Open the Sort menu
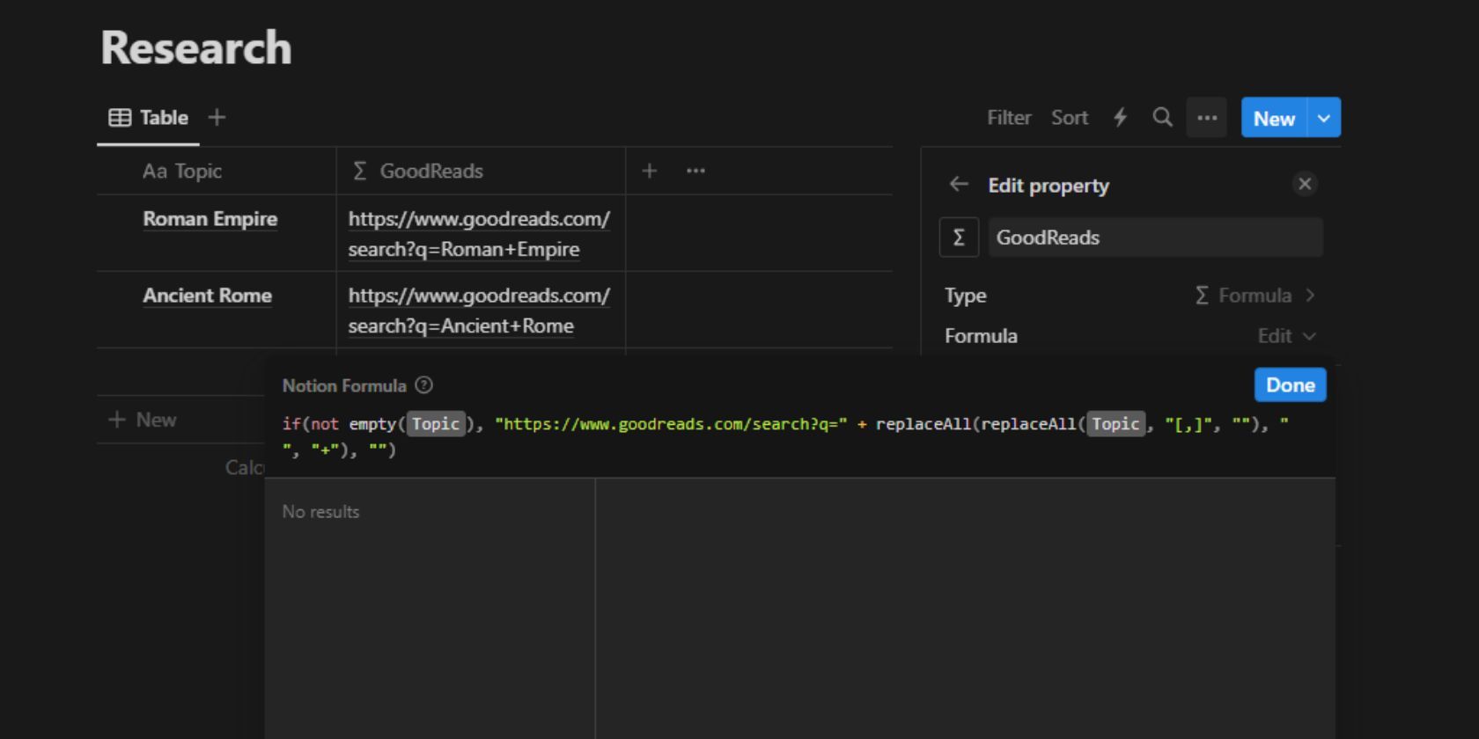 pos(1069,118)
